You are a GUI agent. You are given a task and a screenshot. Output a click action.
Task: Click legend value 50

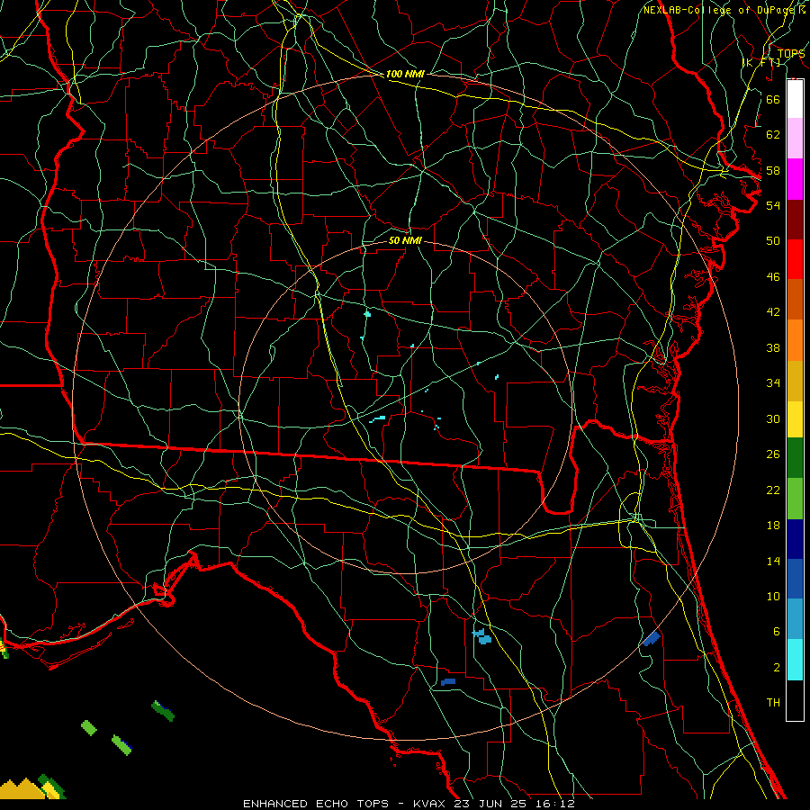(773, 240)
